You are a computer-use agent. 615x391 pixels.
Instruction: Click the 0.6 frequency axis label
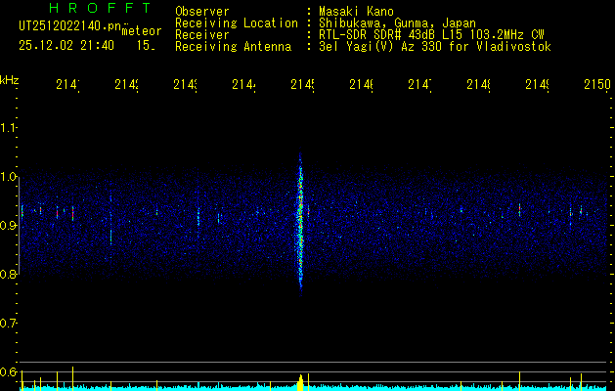[8, 371]
